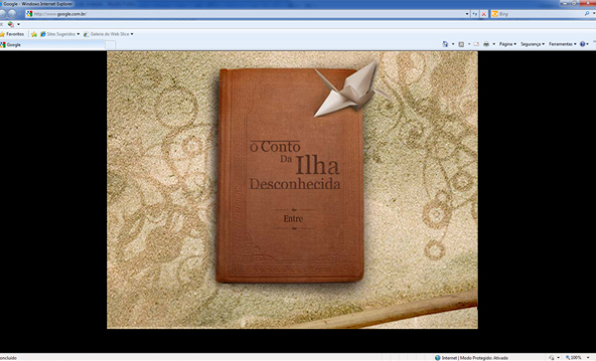Open the Sites Sugeridos favorites item
The width and height of the screenshot is (596, 361).
[60, 34]
